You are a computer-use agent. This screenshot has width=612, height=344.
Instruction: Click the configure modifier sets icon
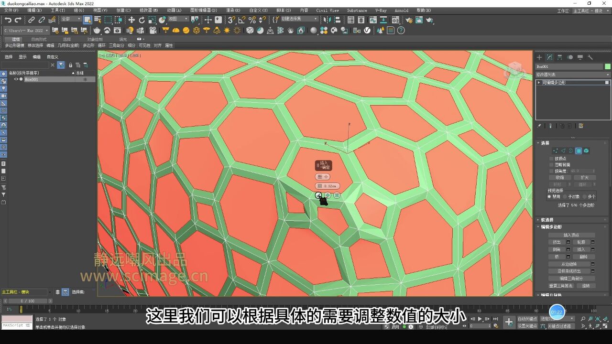tap(581, 126)
